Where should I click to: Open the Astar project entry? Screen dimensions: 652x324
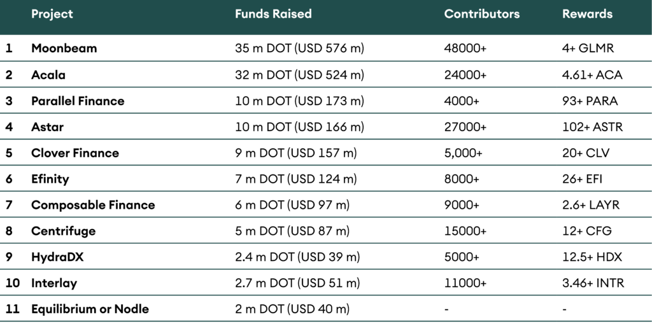point(48,127)
